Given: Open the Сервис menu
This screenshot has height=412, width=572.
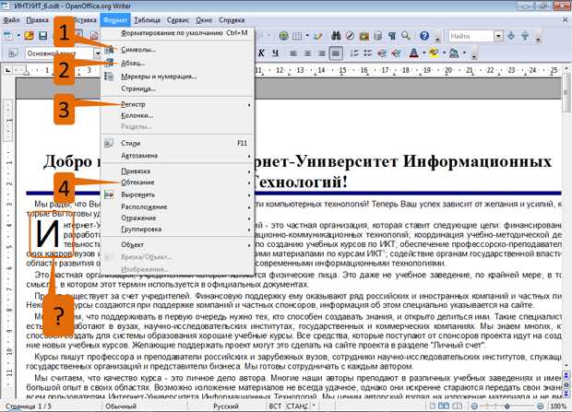Looking at the screenshot, I should (178, 20).
